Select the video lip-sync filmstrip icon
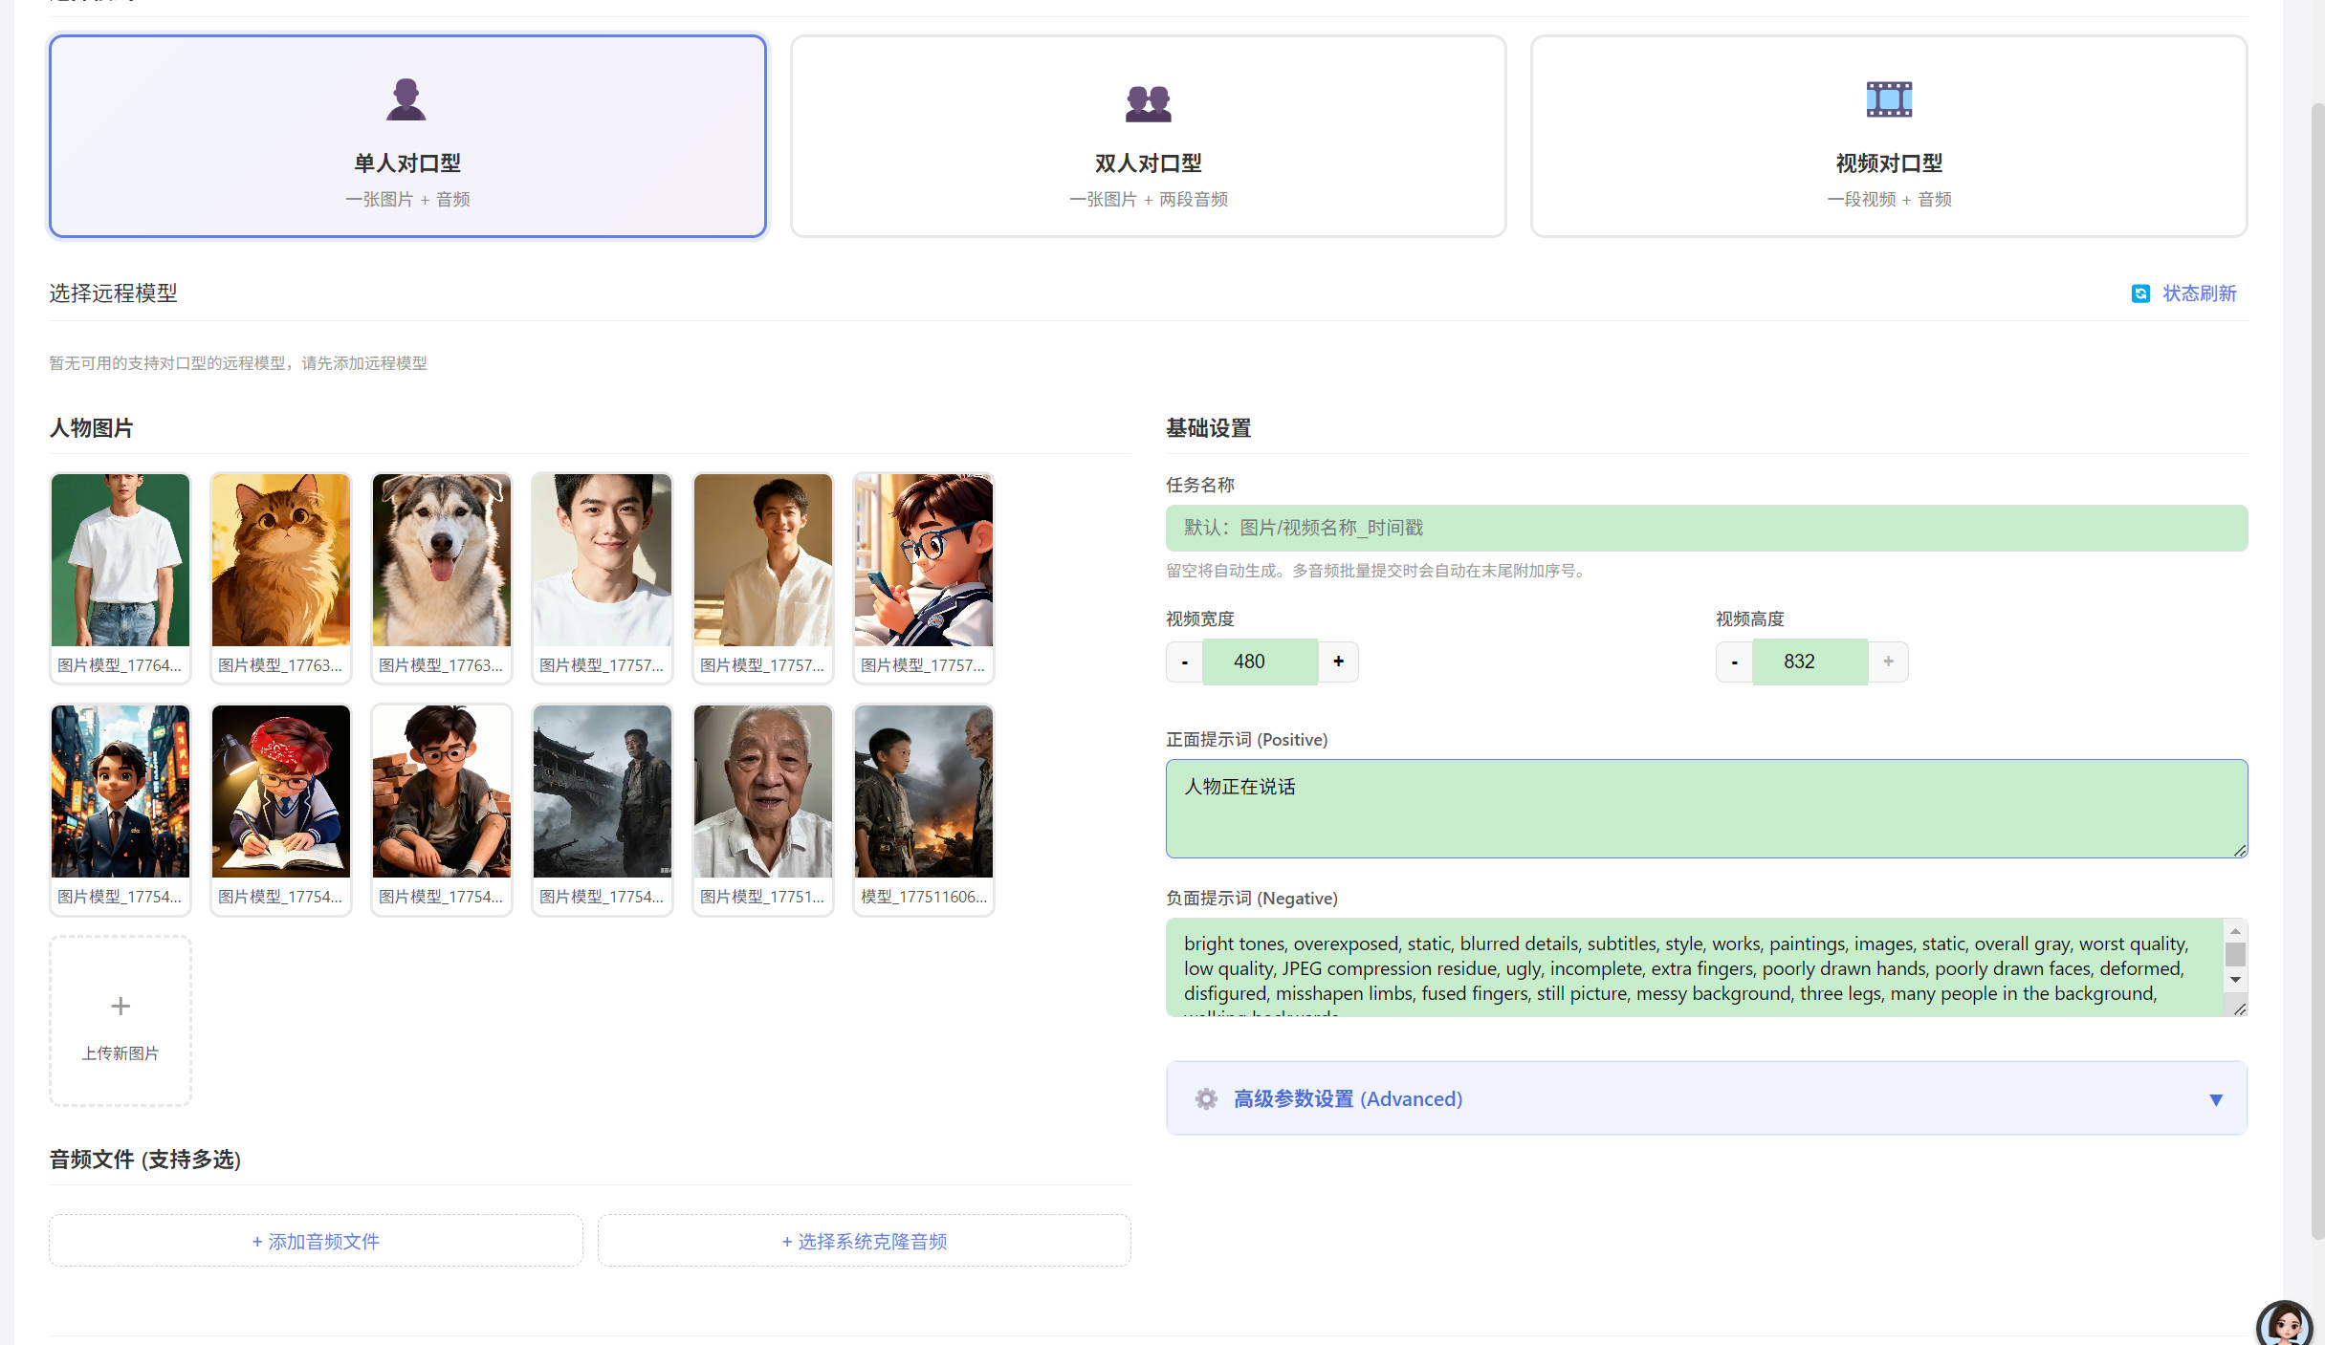 pyautogui.click(x=1889, y=99)
